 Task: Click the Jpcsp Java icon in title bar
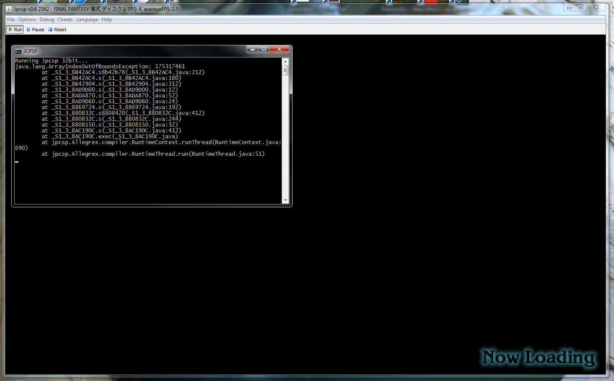click(x=9, y=9)
